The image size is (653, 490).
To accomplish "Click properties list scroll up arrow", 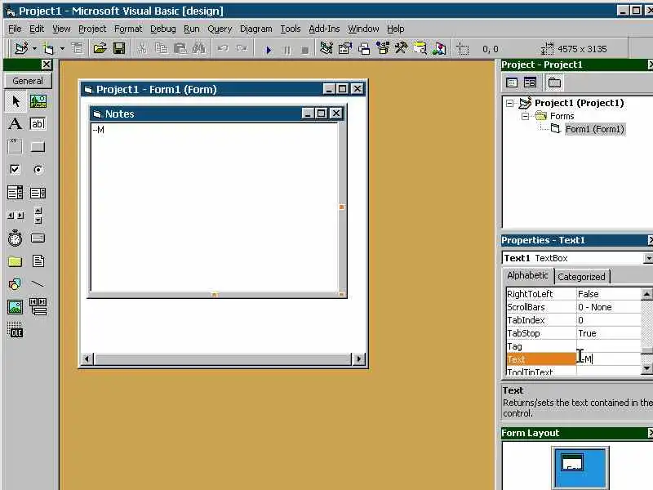I will [646, 294].
